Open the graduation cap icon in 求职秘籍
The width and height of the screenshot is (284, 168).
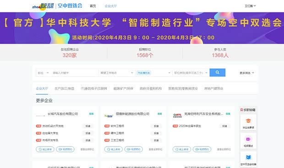coord(248,121)
